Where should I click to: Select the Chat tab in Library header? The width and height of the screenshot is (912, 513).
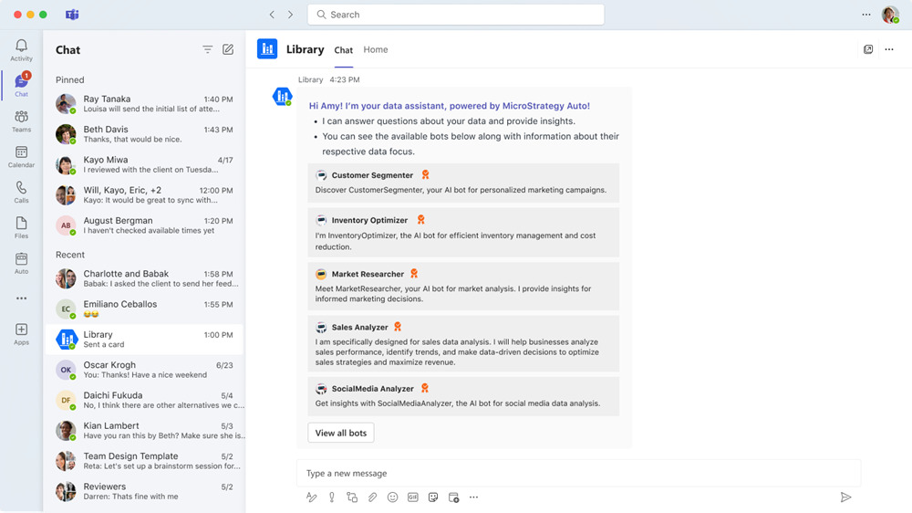[343, 50]
